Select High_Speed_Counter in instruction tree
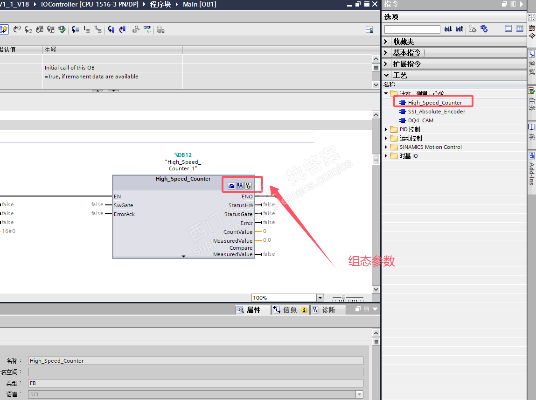Screen dimensions: 536x400 pyautogui.click(x=434, y=103)
